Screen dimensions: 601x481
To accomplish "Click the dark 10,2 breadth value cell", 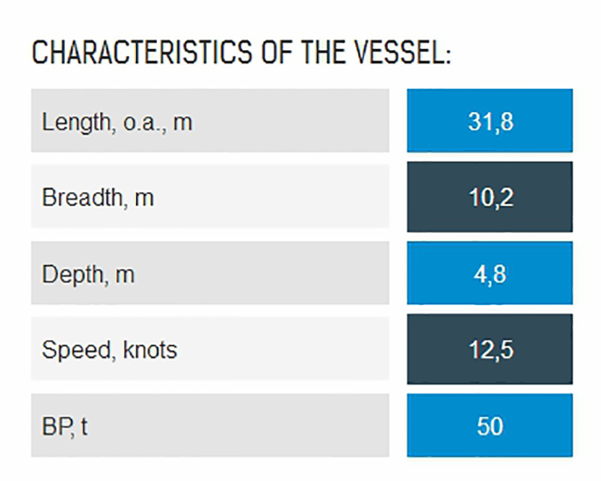I will pos(490,197).
